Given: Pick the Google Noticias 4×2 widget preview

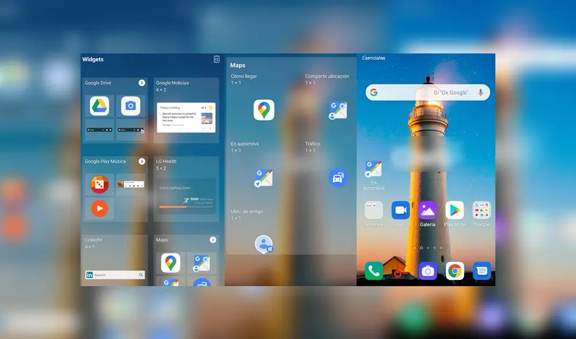Looking at the screenshot, I should click(186, 117).
